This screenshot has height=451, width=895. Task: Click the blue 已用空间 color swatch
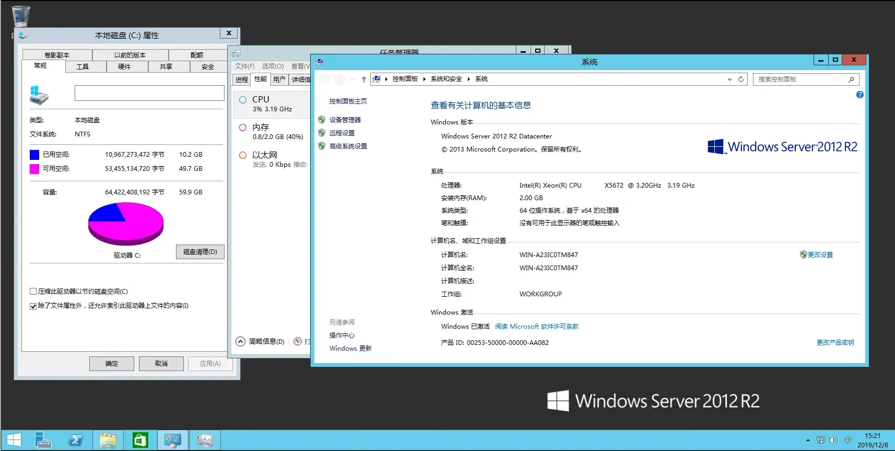pos(34,155)
